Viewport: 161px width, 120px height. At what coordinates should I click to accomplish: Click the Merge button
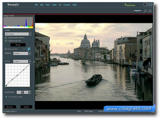coord(18,45)
